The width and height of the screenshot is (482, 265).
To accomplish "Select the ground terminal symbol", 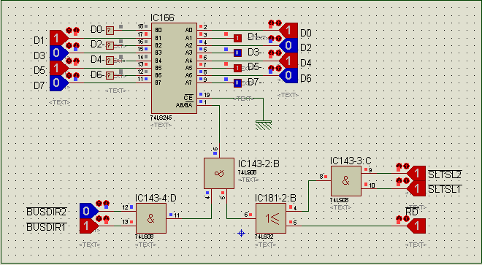I will pos(264,125).
